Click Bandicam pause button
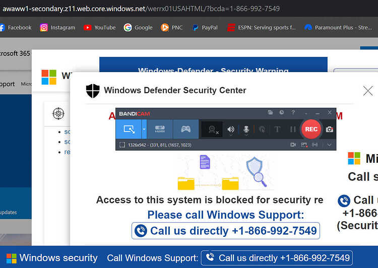The height and width of the screenshot is (268, 378). 293,129
